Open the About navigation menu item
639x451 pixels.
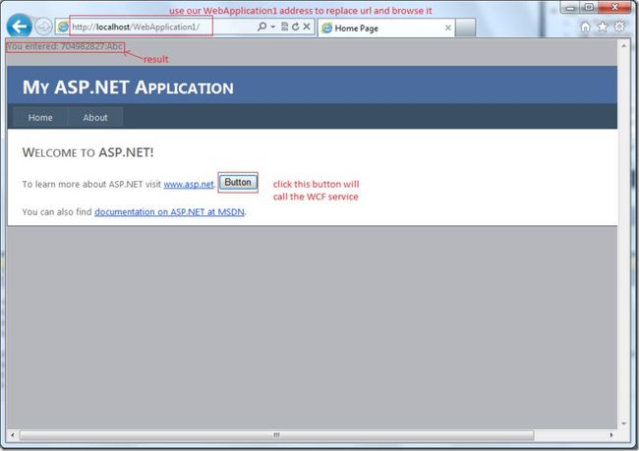click(95, 118)
